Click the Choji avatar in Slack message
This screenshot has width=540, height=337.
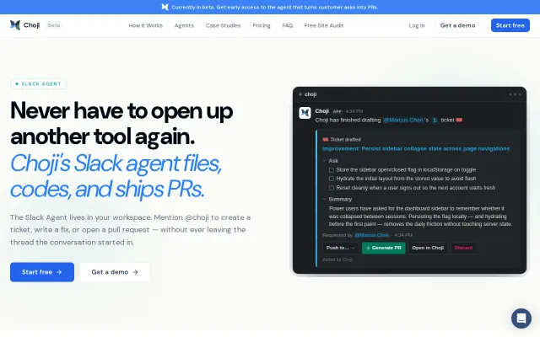coord(305,113)
